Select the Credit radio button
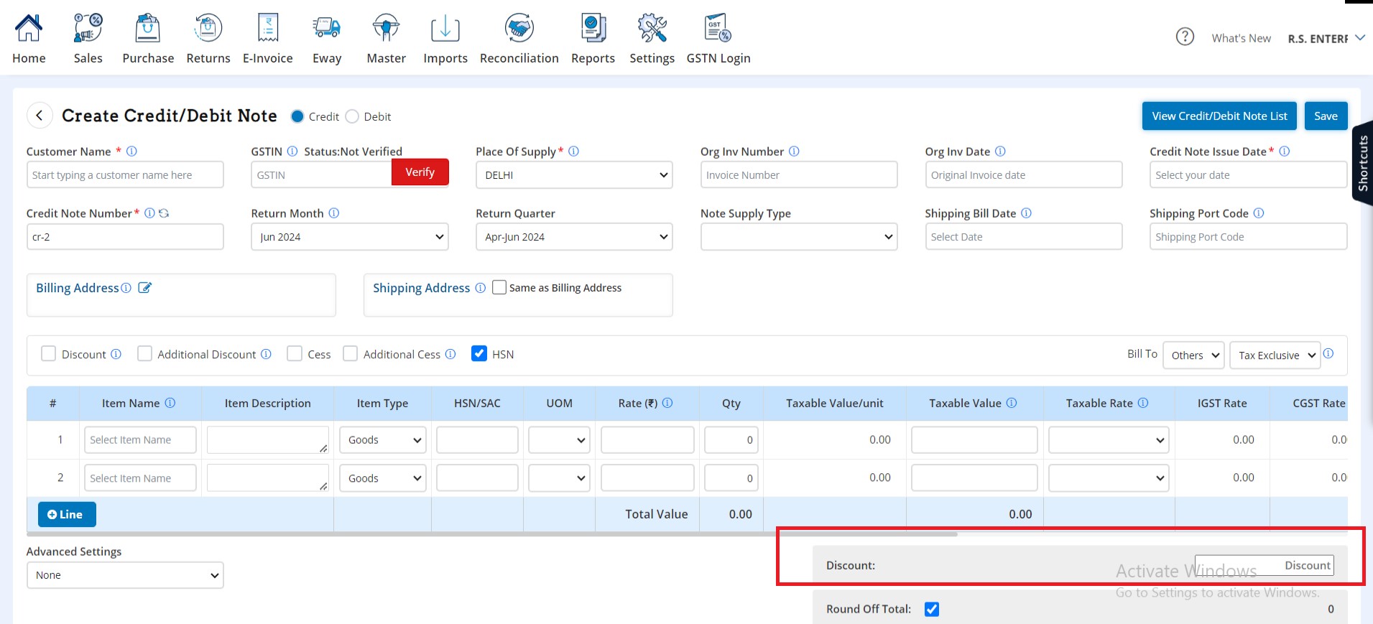 [x=297, y=116]
